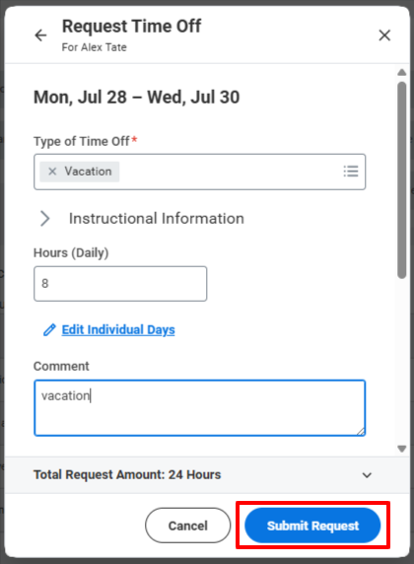Click the Total Request Amount: 24 Hours bar
Viewport: 414px width, 564px height.
207,475
